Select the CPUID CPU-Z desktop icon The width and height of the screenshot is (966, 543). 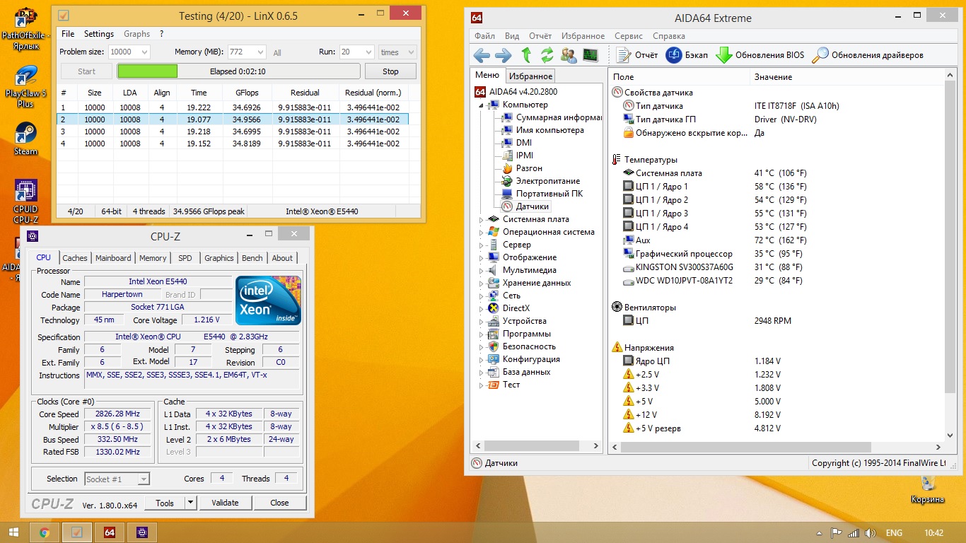[x=25, y=201]
